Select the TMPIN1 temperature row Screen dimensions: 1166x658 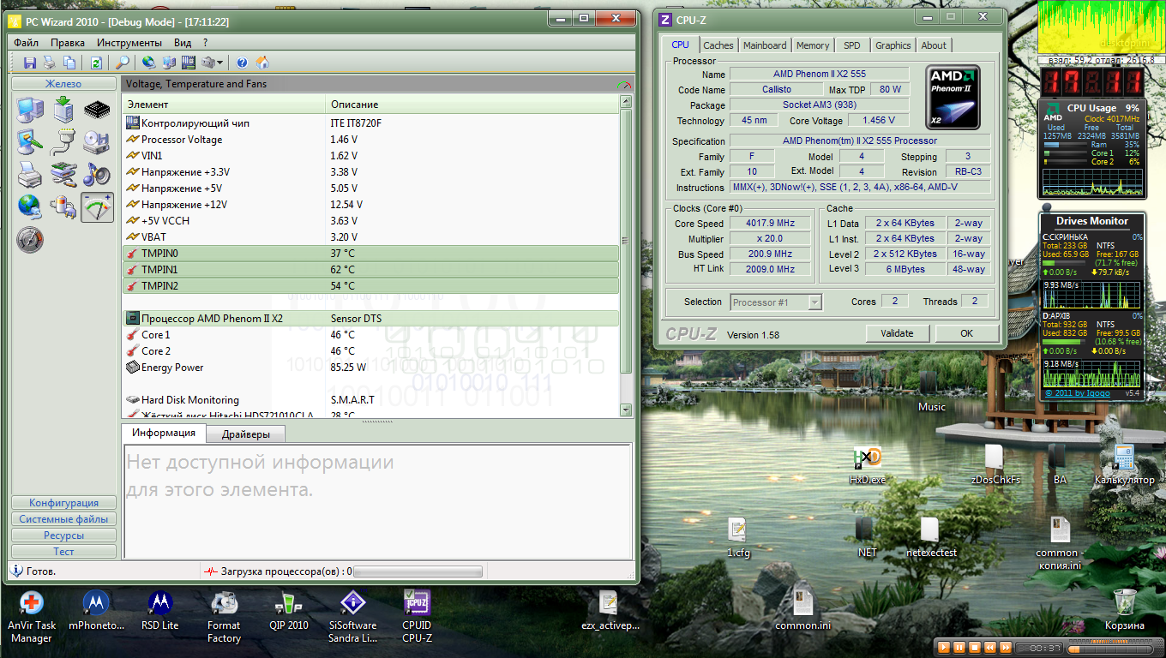click(370, 270)
